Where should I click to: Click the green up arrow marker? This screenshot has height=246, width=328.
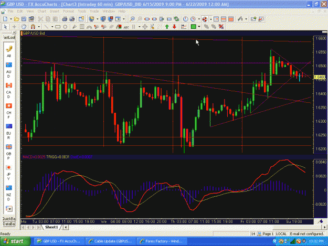point(167,27)
